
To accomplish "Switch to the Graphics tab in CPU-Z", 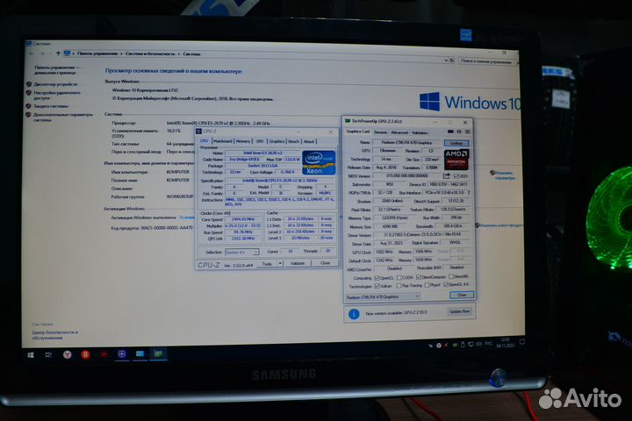I will click(x=276, y=141).
